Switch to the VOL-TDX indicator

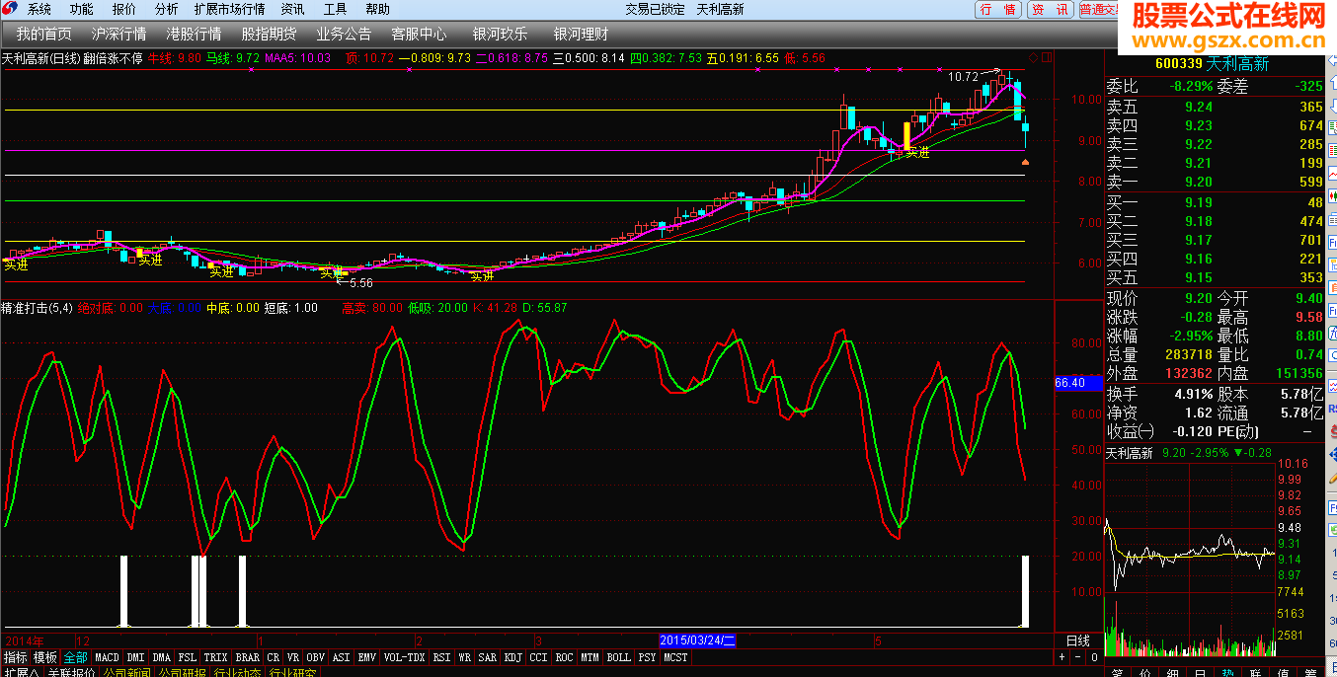(405, 657)
